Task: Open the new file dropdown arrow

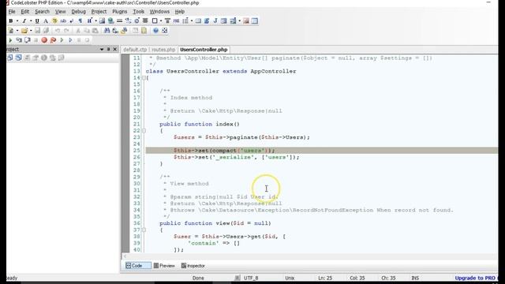Action: tap(17, 31)
